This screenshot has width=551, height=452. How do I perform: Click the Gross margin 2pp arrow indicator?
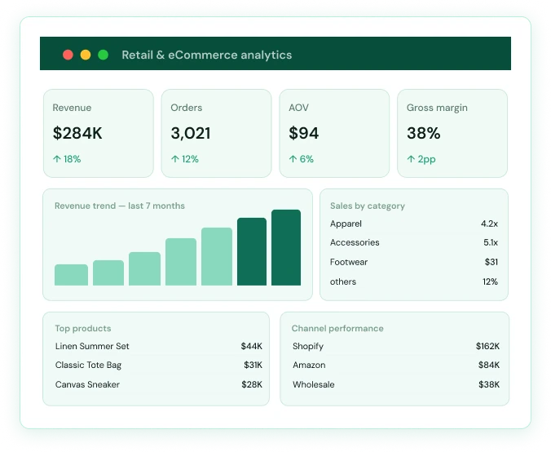pos(421,159)
